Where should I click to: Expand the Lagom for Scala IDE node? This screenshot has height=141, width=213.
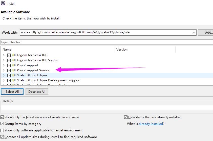[x=4, y=55]
